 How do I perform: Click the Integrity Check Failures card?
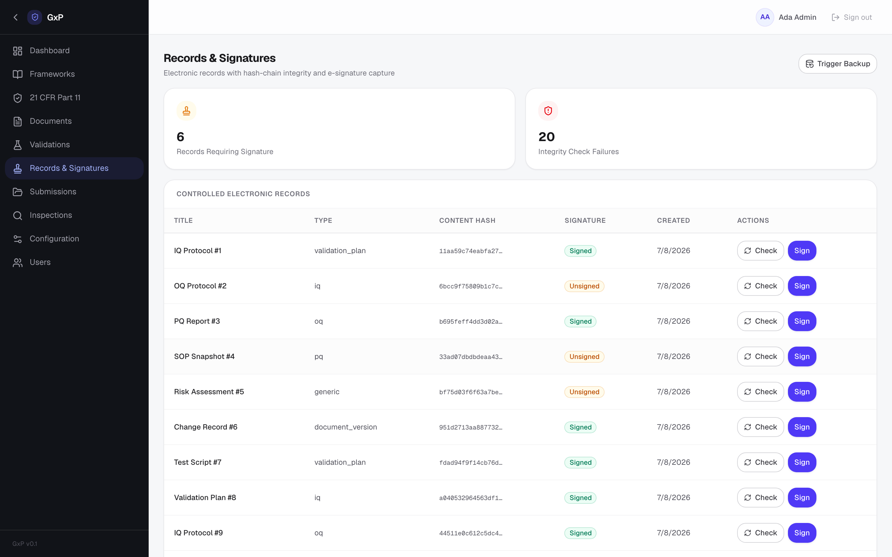[x=701, y=129]
